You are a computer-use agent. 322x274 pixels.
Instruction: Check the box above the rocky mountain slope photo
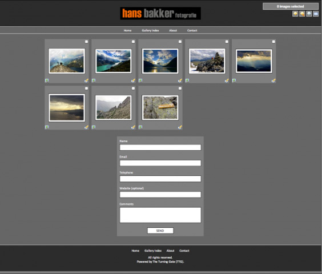(x=133, y=88)
